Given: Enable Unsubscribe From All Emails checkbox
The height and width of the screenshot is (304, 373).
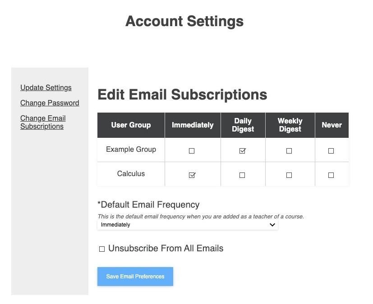Looking at the screenshot, I should click(102, 249).
